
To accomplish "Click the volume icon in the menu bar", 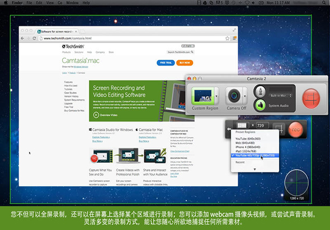I will (253, 3).
